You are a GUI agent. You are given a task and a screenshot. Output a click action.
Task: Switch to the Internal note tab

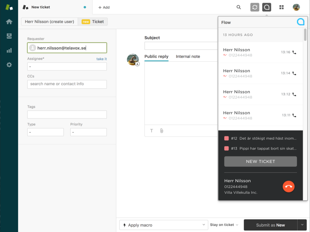click(x=188, y=56)
